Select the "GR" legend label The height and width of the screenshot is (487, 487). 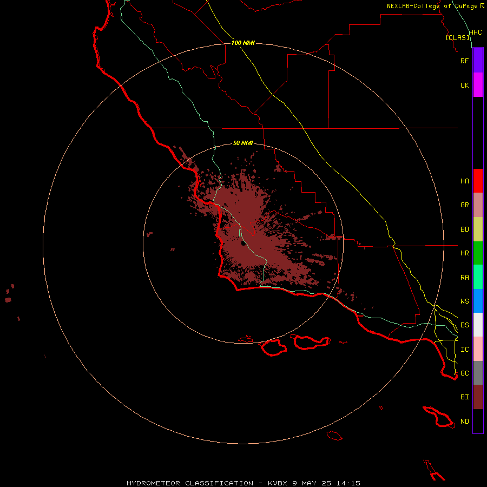point(464,205)
